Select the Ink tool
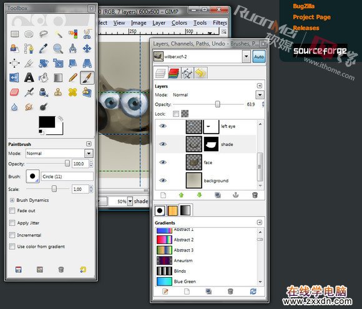Viewport: 362px width, 309px height. click(44, 92)
